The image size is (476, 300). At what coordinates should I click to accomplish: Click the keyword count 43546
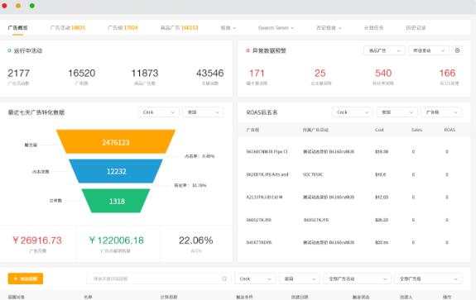pyautogui.click(x=210, y=73)
